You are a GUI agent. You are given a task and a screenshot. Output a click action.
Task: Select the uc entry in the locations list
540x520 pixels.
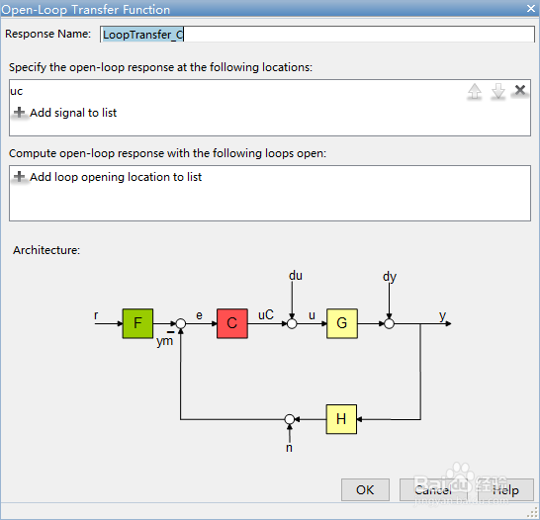(x=17, y=91)
